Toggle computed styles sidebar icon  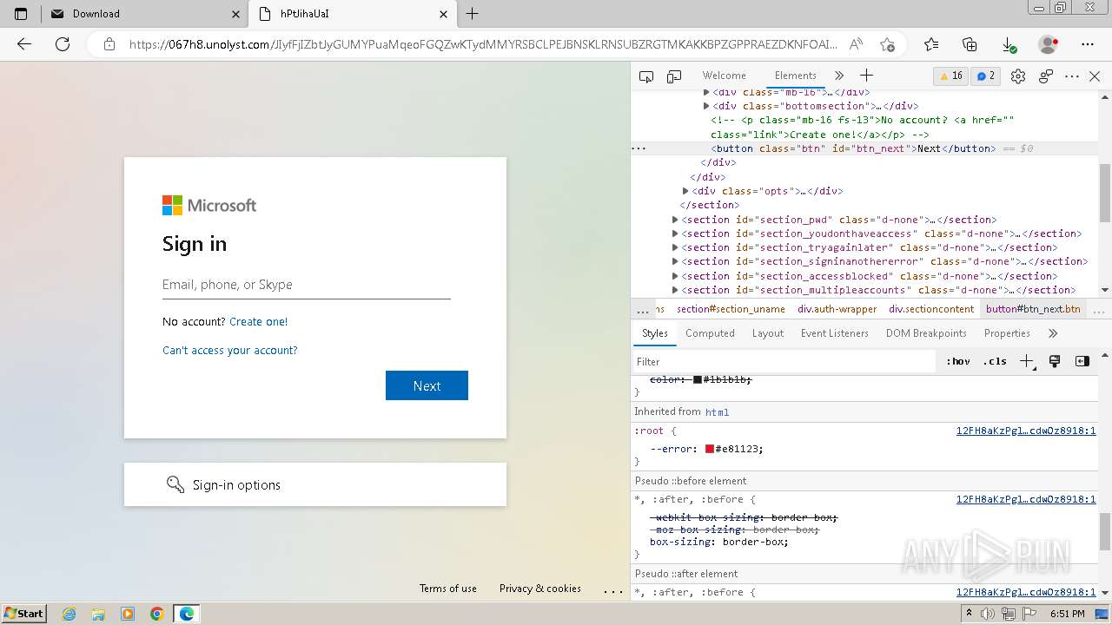coord(1082,361)
